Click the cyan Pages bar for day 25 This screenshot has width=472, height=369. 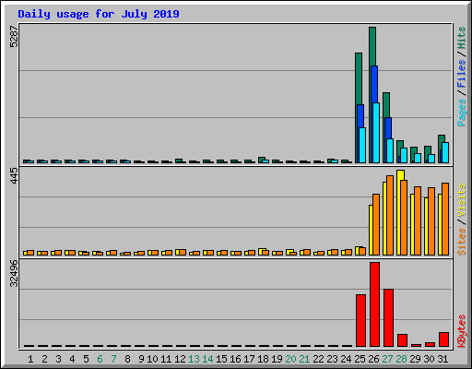pos(362,145)
